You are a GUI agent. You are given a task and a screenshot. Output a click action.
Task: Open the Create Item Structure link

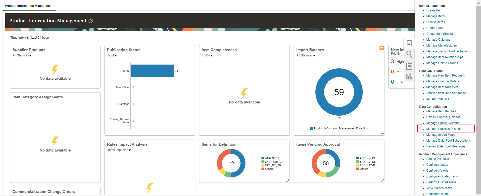441,34
